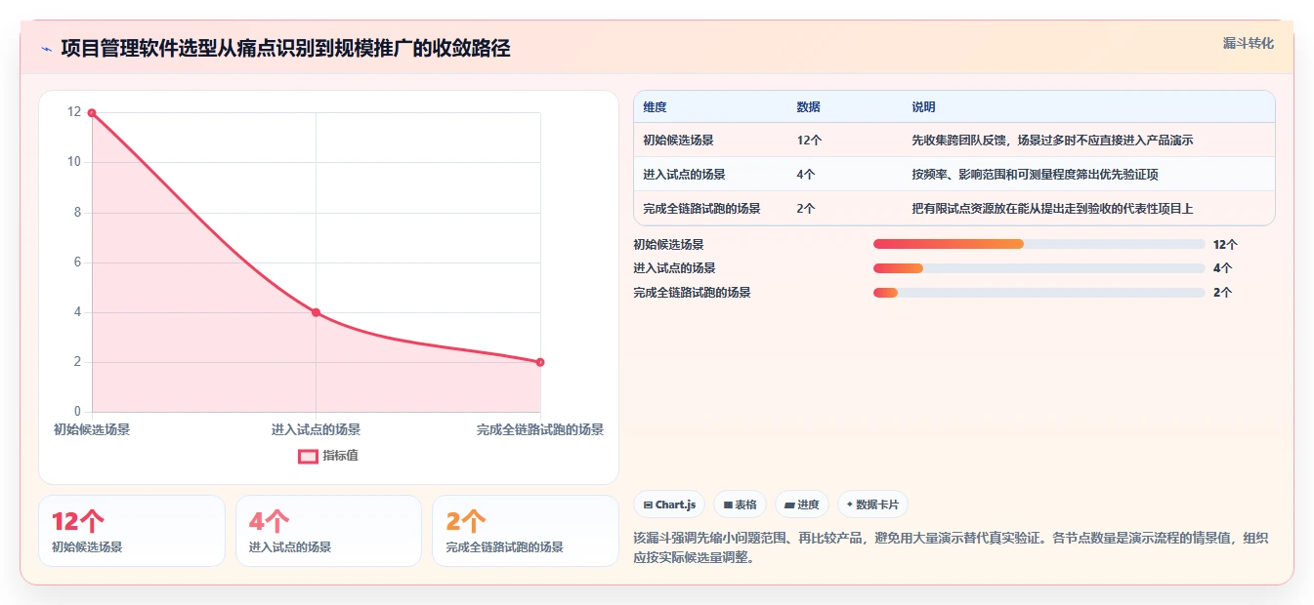Click the lightning icon before the title

pos(47,49)
